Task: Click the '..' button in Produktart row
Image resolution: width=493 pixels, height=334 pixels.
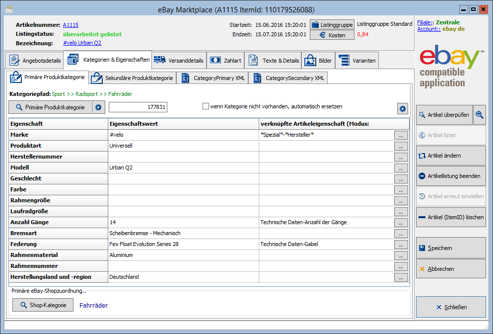Action: [401, 146]
